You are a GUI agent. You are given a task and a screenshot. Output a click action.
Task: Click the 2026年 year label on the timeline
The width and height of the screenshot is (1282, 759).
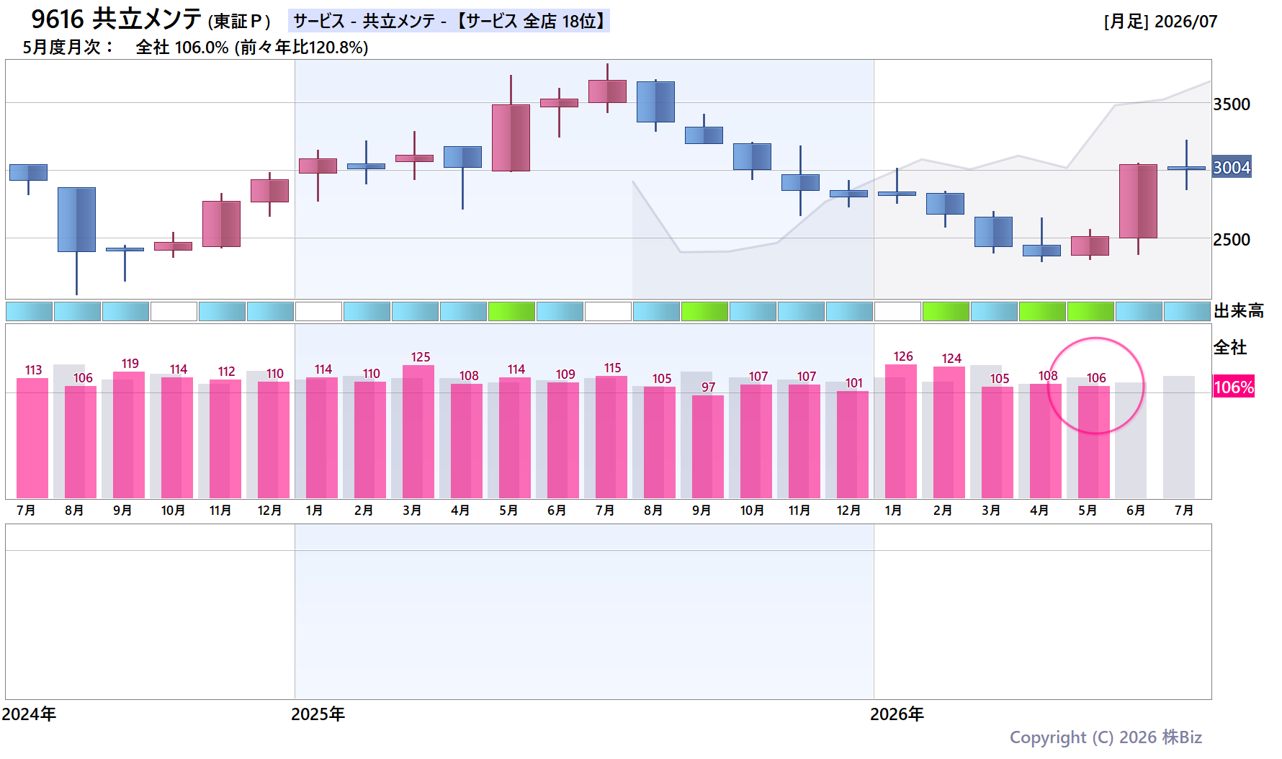(x=897, y=714)
